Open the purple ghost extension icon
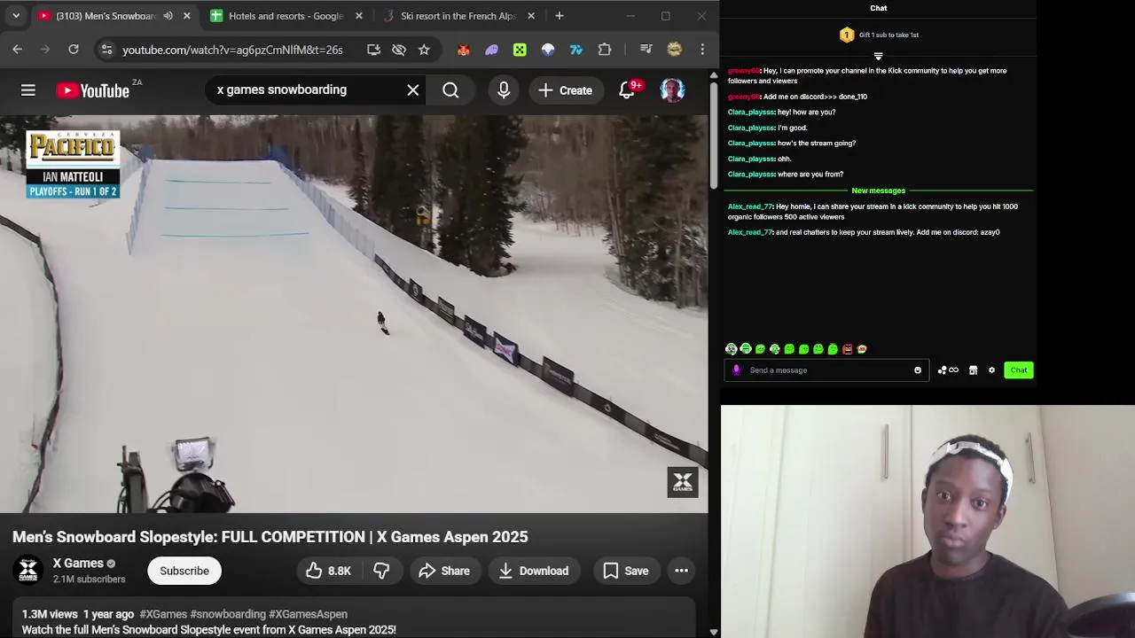The height and width of the screenshot is (638, 1135). (x=491, y=50)
